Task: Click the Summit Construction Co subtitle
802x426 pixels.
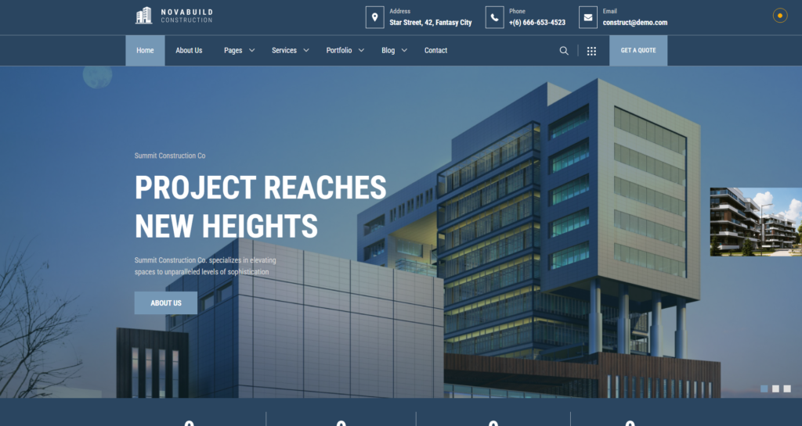Action: [170, 156]
